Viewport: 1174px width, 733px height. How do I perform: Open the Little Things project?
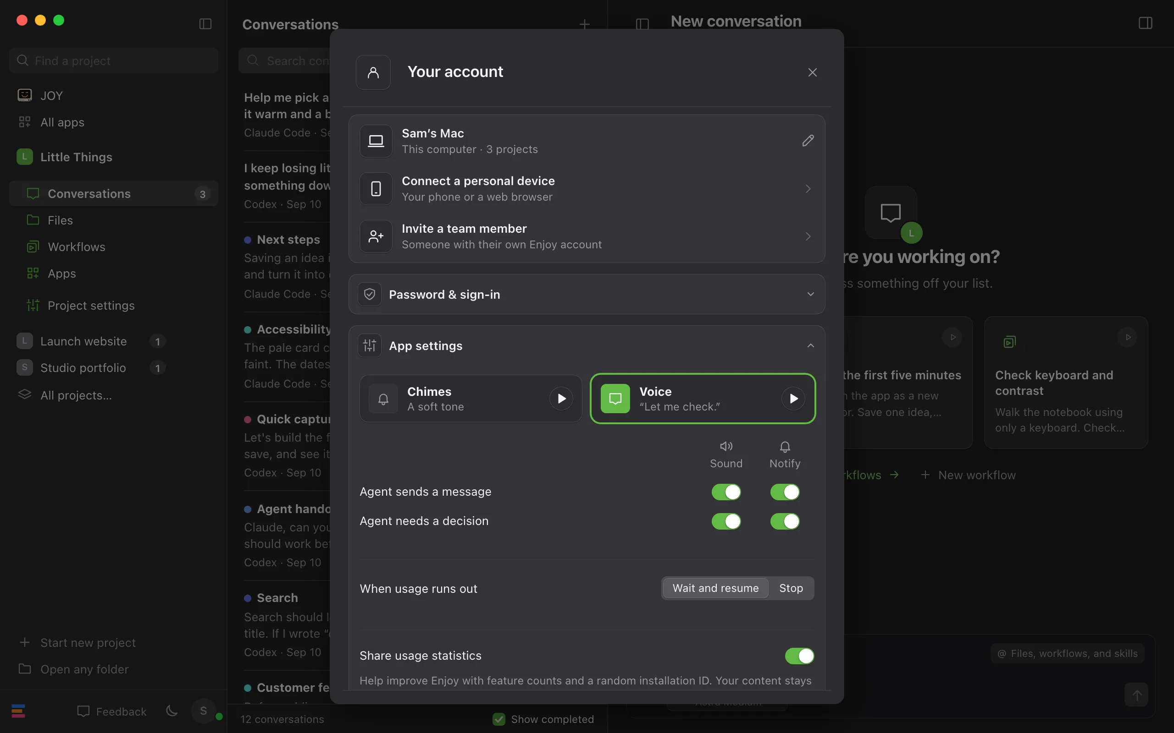(114, 157)
